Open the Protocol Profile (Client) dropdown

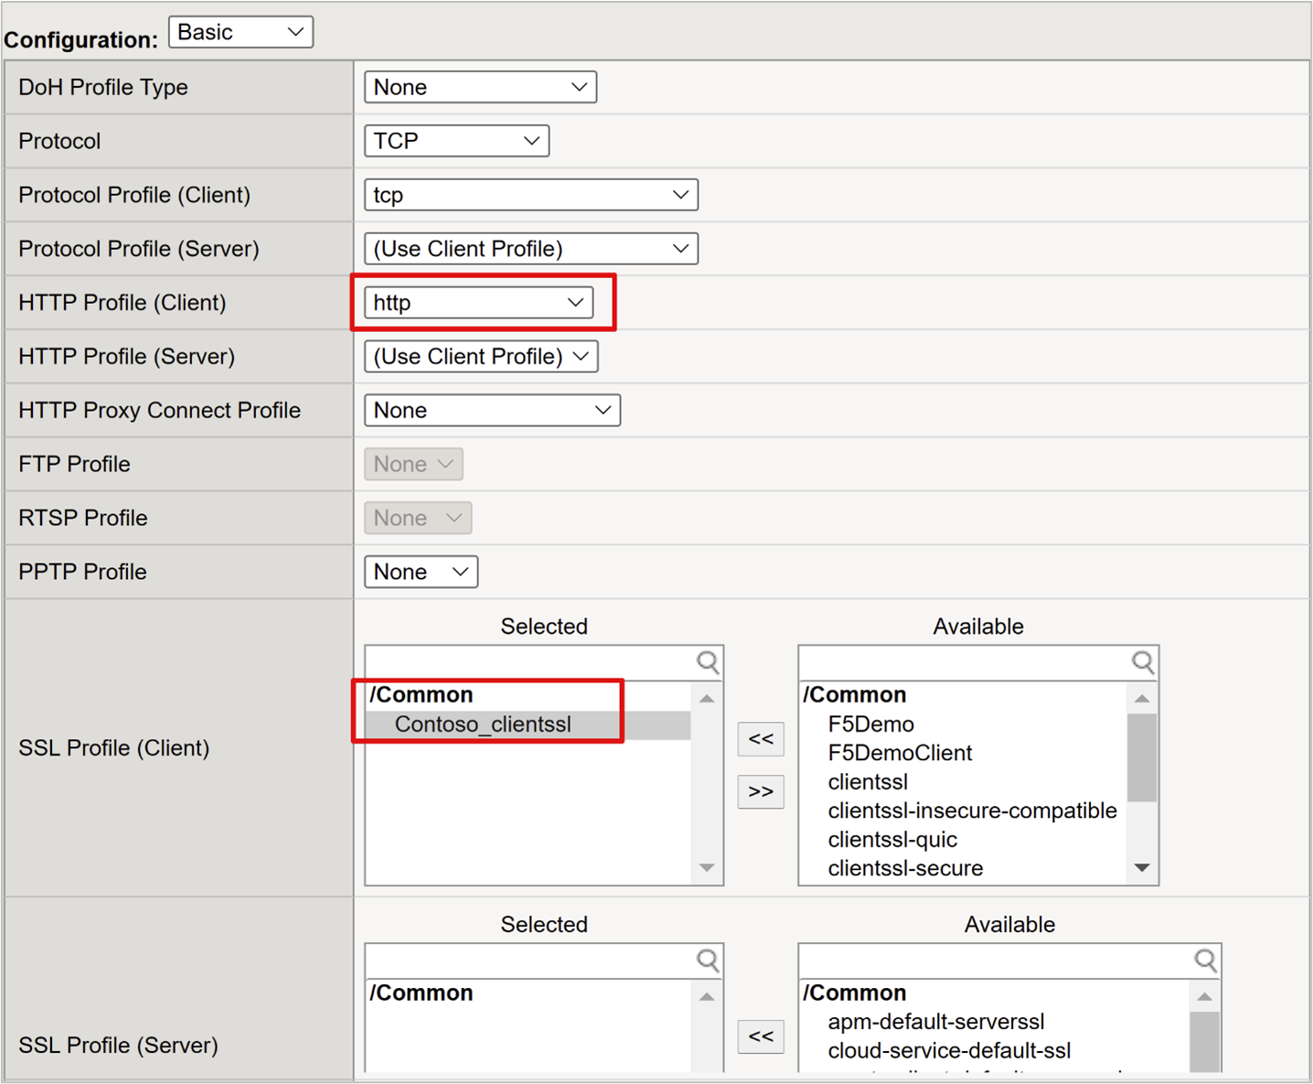coord(530,194)
